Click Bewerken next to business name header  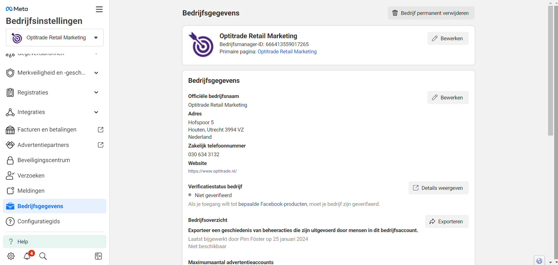point(448,38)
